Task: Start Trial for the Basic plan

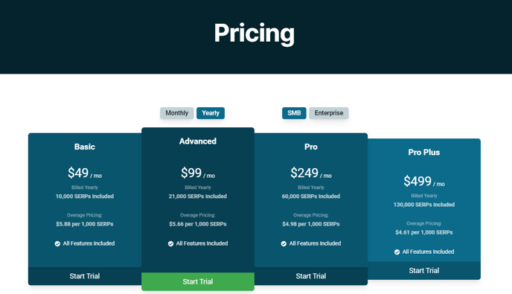Action: 85,276
